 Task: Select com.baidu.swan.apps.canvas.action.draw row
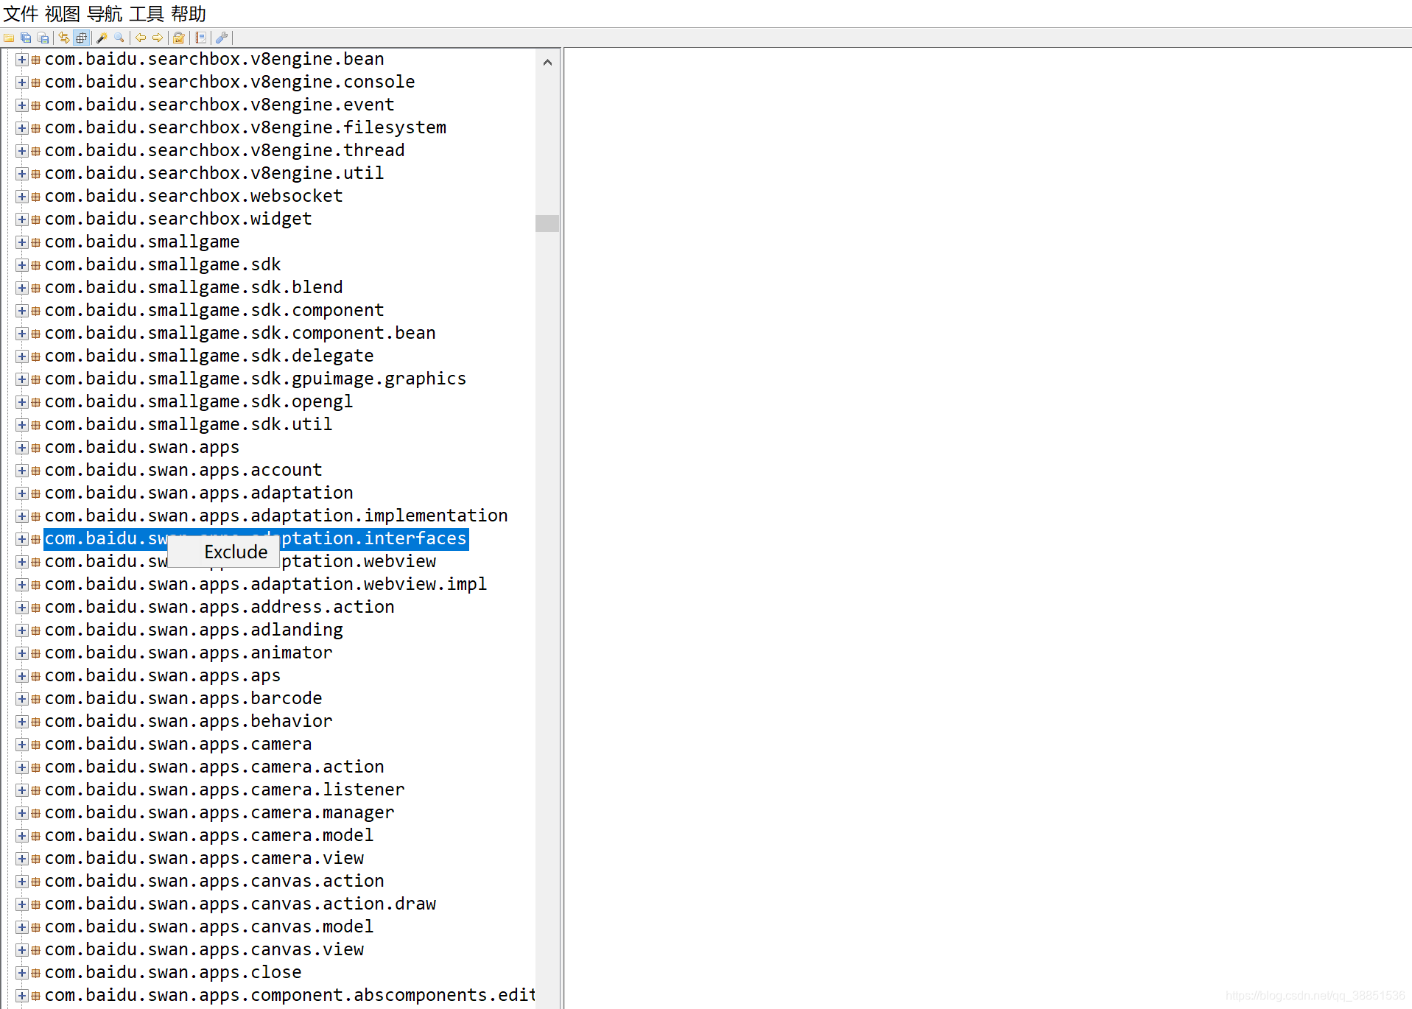click(x=240, y=904)
